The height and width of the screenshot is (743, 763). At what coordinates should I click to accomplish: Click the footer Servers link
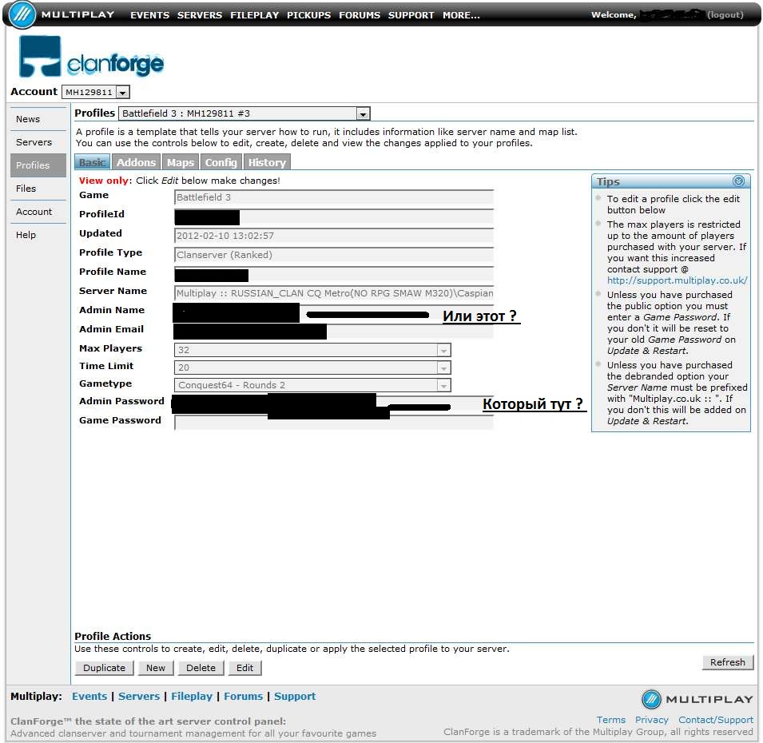coord(139,697)
